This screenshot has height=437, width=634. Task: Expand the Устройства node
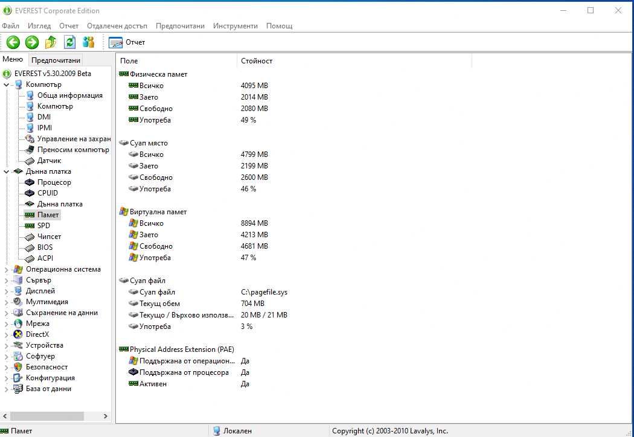6,346
